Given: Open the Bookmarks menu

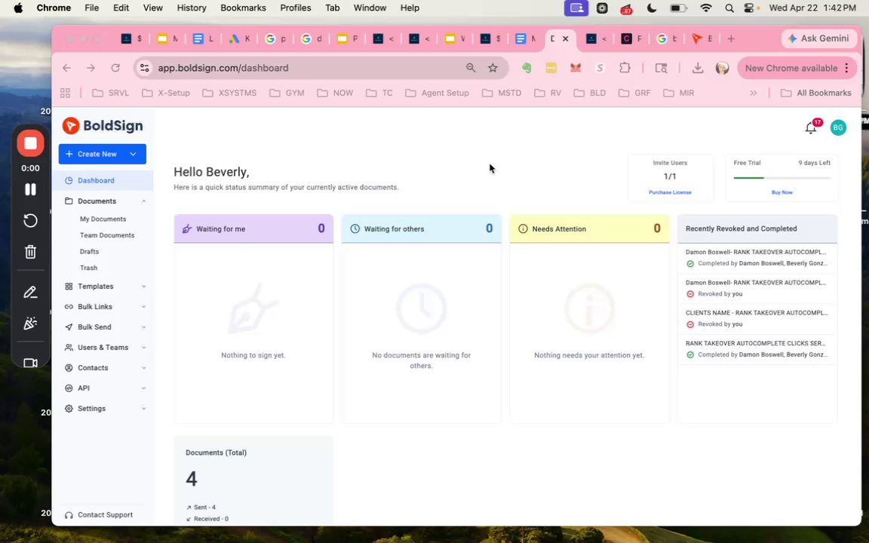Looking at the screenshot, I should point(244,8).
